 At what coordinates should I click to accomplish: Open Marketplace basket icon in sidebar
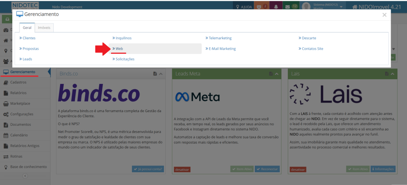(x=6, y=103)
